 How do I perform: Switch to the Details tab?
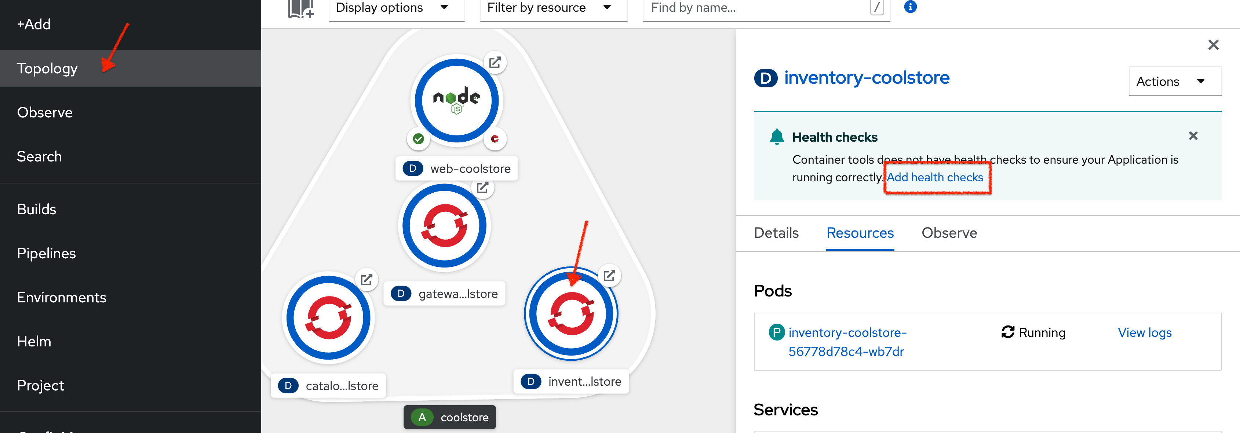point(776,233)
